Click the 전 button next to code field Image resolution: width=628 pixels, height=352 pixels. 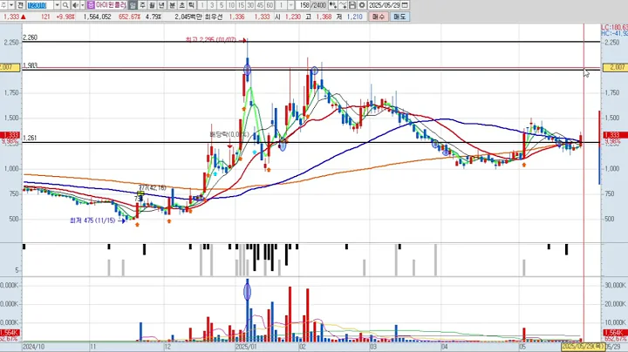[20, 5]
